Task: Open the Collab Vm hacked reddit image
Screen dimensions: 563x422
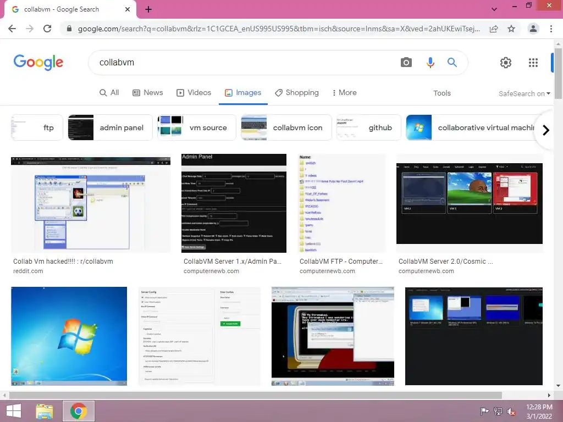Action: click(91, 204)
